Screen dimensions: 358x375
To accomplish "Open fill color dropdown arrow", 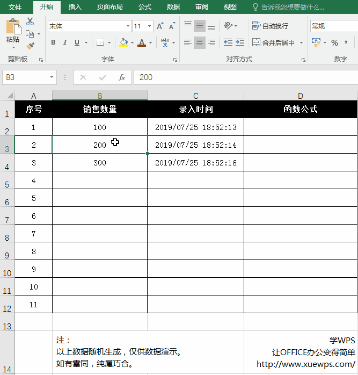I will click(132, 43).
